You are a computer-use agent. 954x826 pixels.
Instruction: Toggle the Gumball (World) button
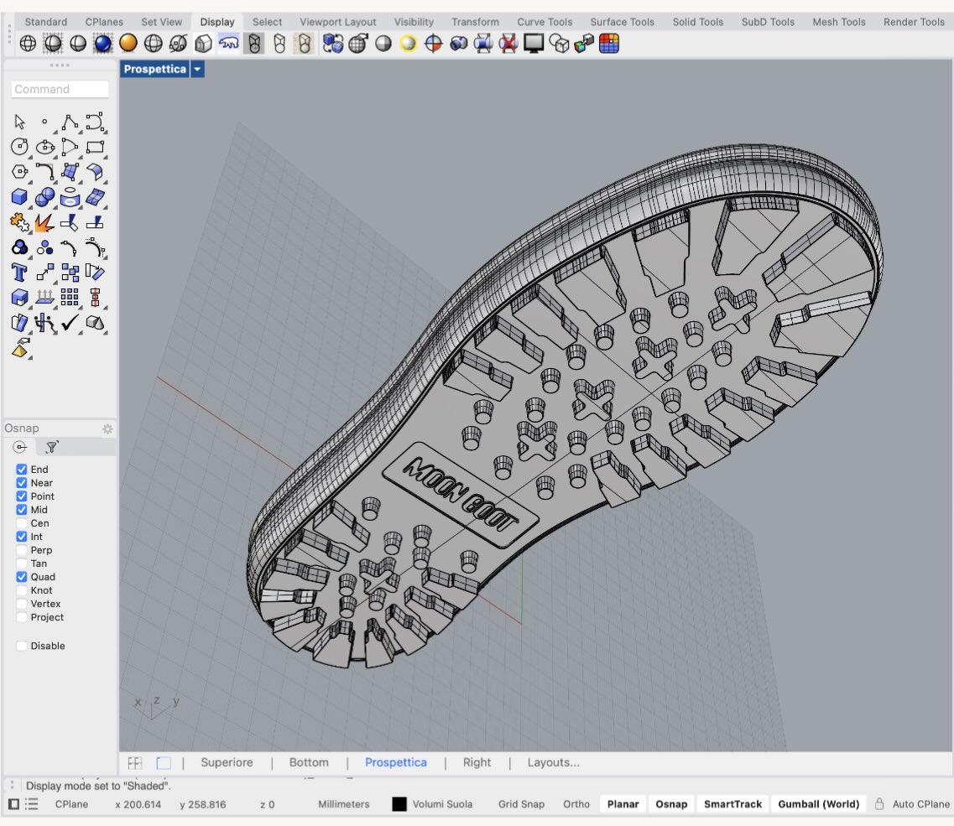pyautogui.click(x=818, y=803)
